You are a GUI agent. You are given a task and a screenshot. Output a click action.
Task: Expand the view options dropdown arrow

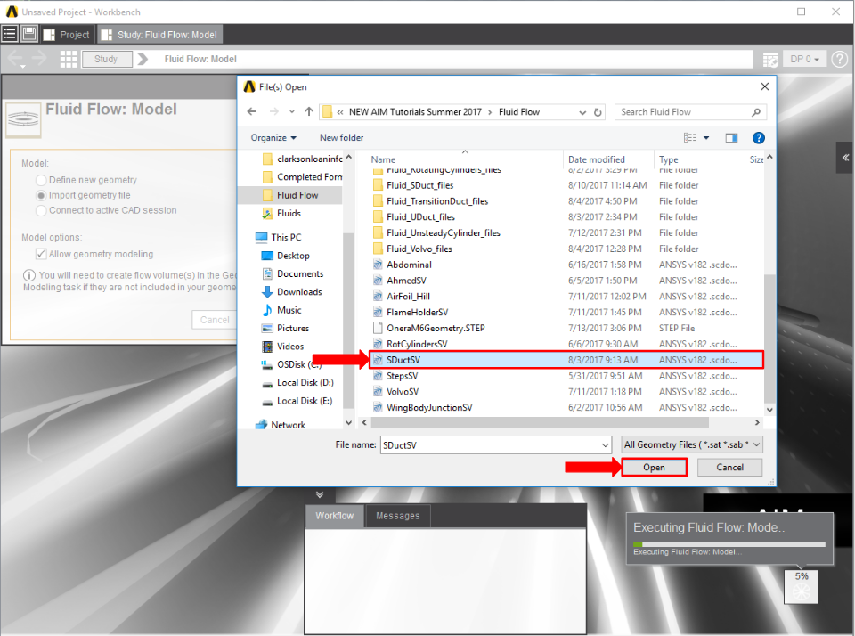(706, 137)
